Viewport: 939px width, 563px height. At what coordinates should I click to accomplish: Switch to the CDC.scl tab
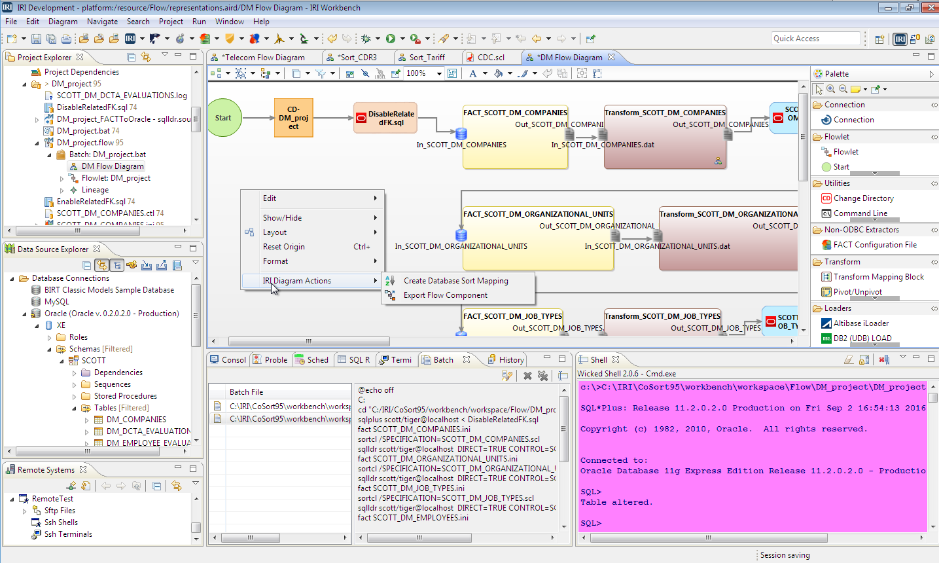point(491,58)
